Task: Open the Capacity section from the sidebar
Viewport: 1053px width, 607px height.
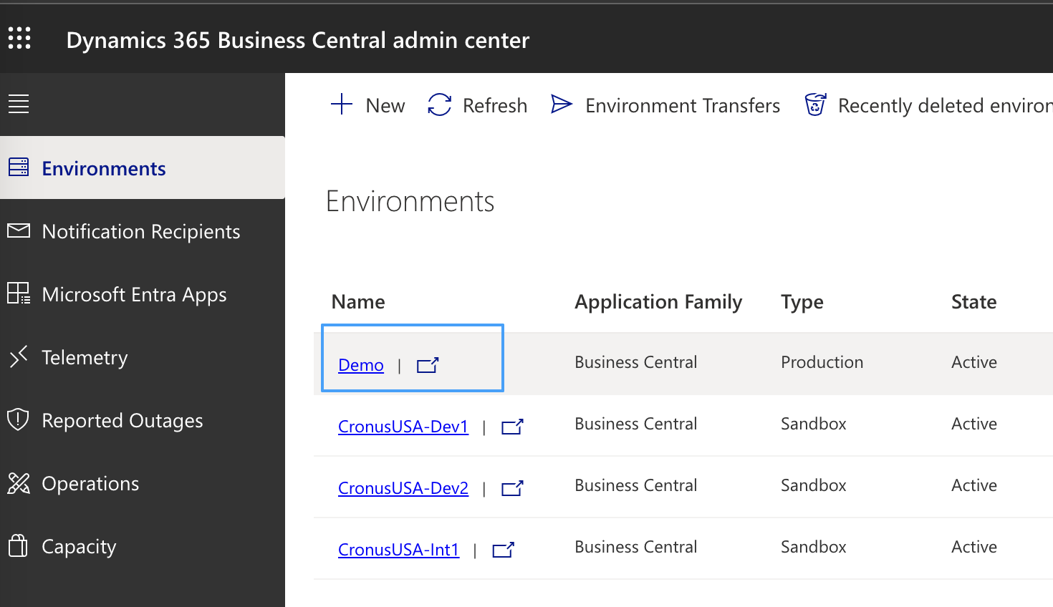Action: [x=79, y=545]
